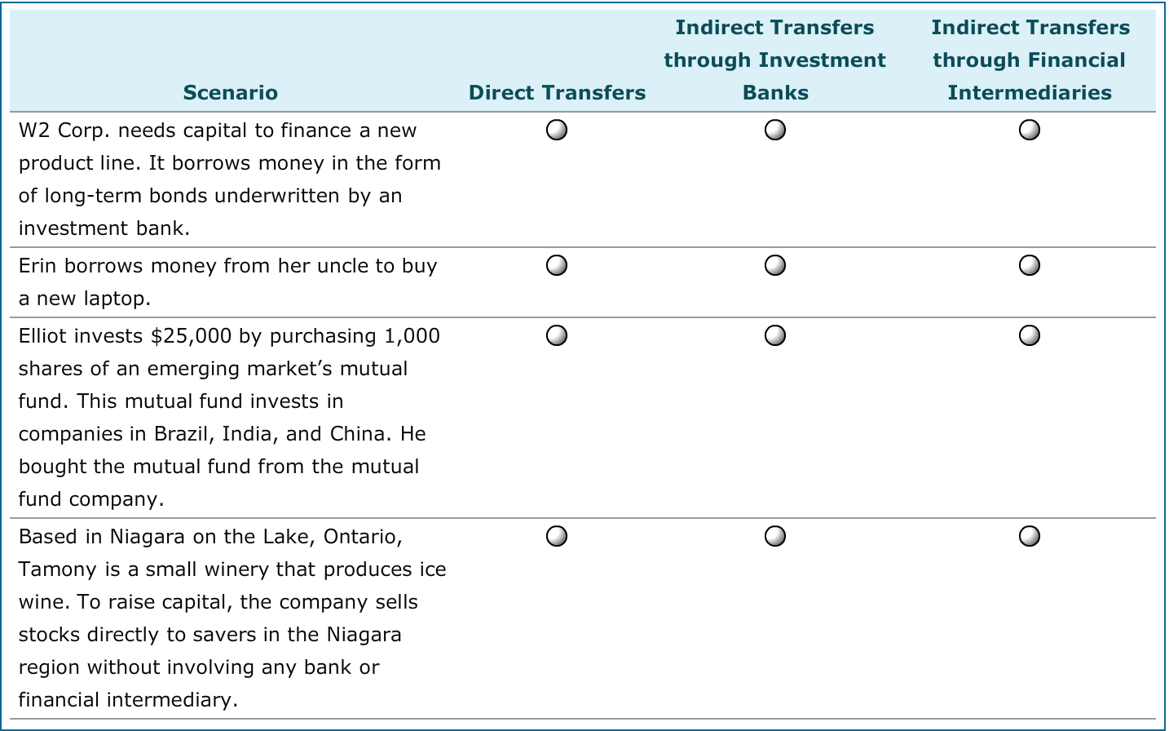Viewport: 1169px width, 731px height.
Task: Select Indirect Transfers through Financial Intermediaries for W2 Corp.
Action: [1030, 130]
